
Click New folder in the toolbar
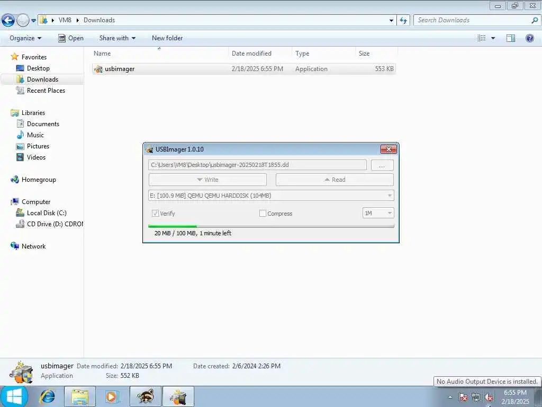[167, 38]
